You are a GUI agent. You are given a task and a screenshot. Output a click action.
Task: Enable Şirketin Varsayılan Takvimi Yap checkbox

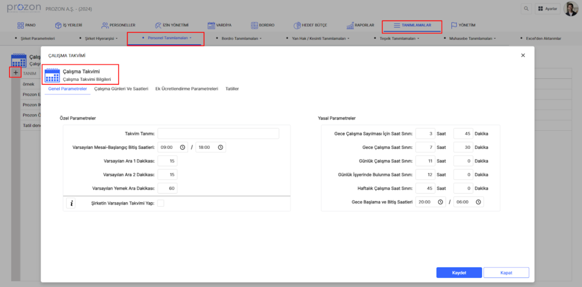coord(161,203)
